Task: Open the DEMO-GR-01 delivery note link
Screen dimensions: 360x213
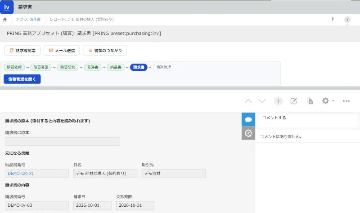Action: pyautogui.click(x=20, y=174)
